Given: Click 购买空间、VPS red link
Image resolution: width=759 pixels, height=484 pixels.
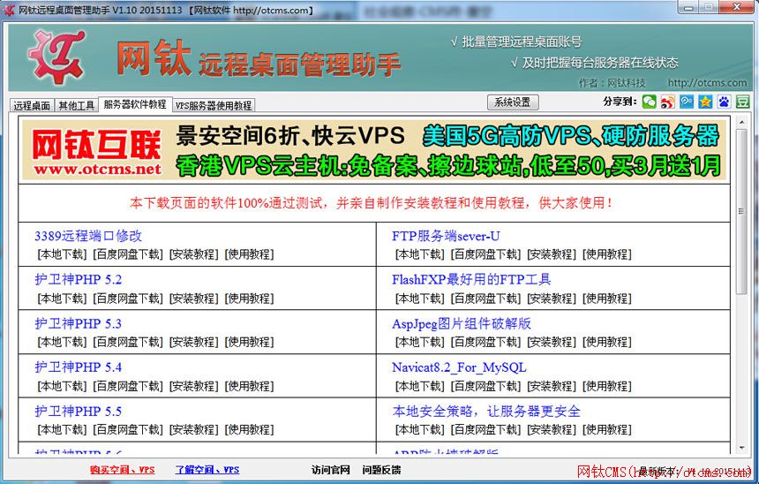Looking at the screenshot, I should click(x=122, y=470).
